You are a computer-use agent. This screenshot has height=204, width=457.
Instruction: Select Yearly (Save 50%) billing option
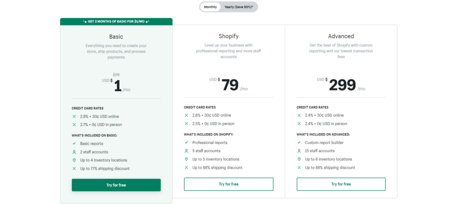coord(239,7)
